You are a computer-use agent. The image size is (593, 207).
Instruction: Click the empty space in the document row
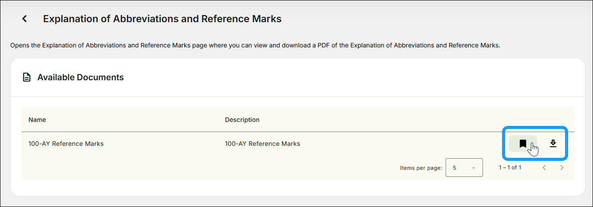(399, 144)
